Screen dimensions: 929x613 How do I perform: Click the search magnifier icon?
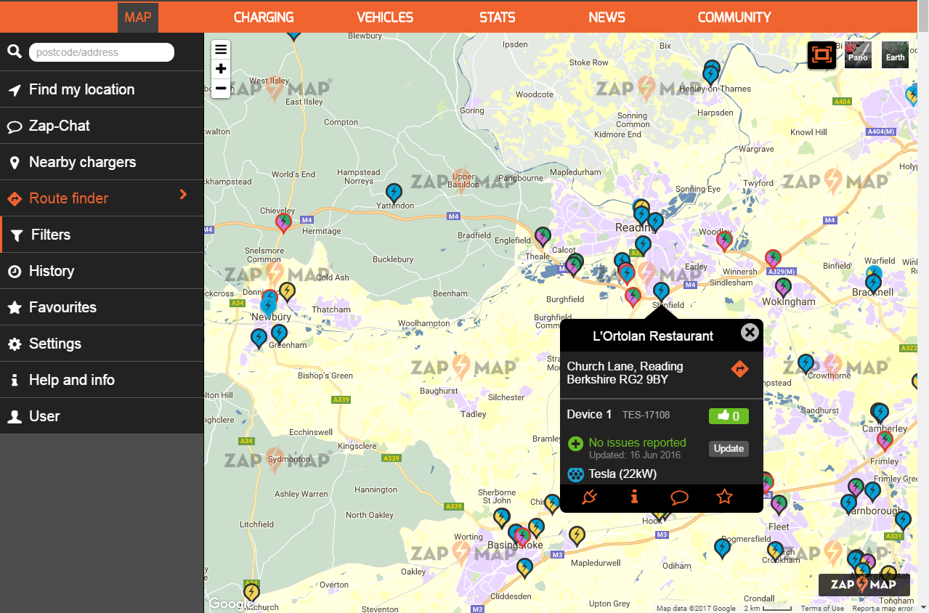(x=14, y=52)
